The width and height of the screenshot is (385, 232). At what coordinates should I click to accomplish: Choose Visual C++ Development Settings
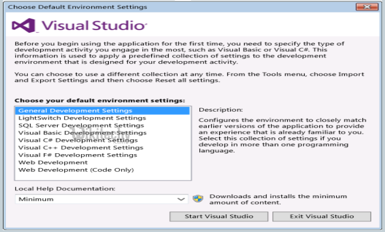(x=102, y=148)
